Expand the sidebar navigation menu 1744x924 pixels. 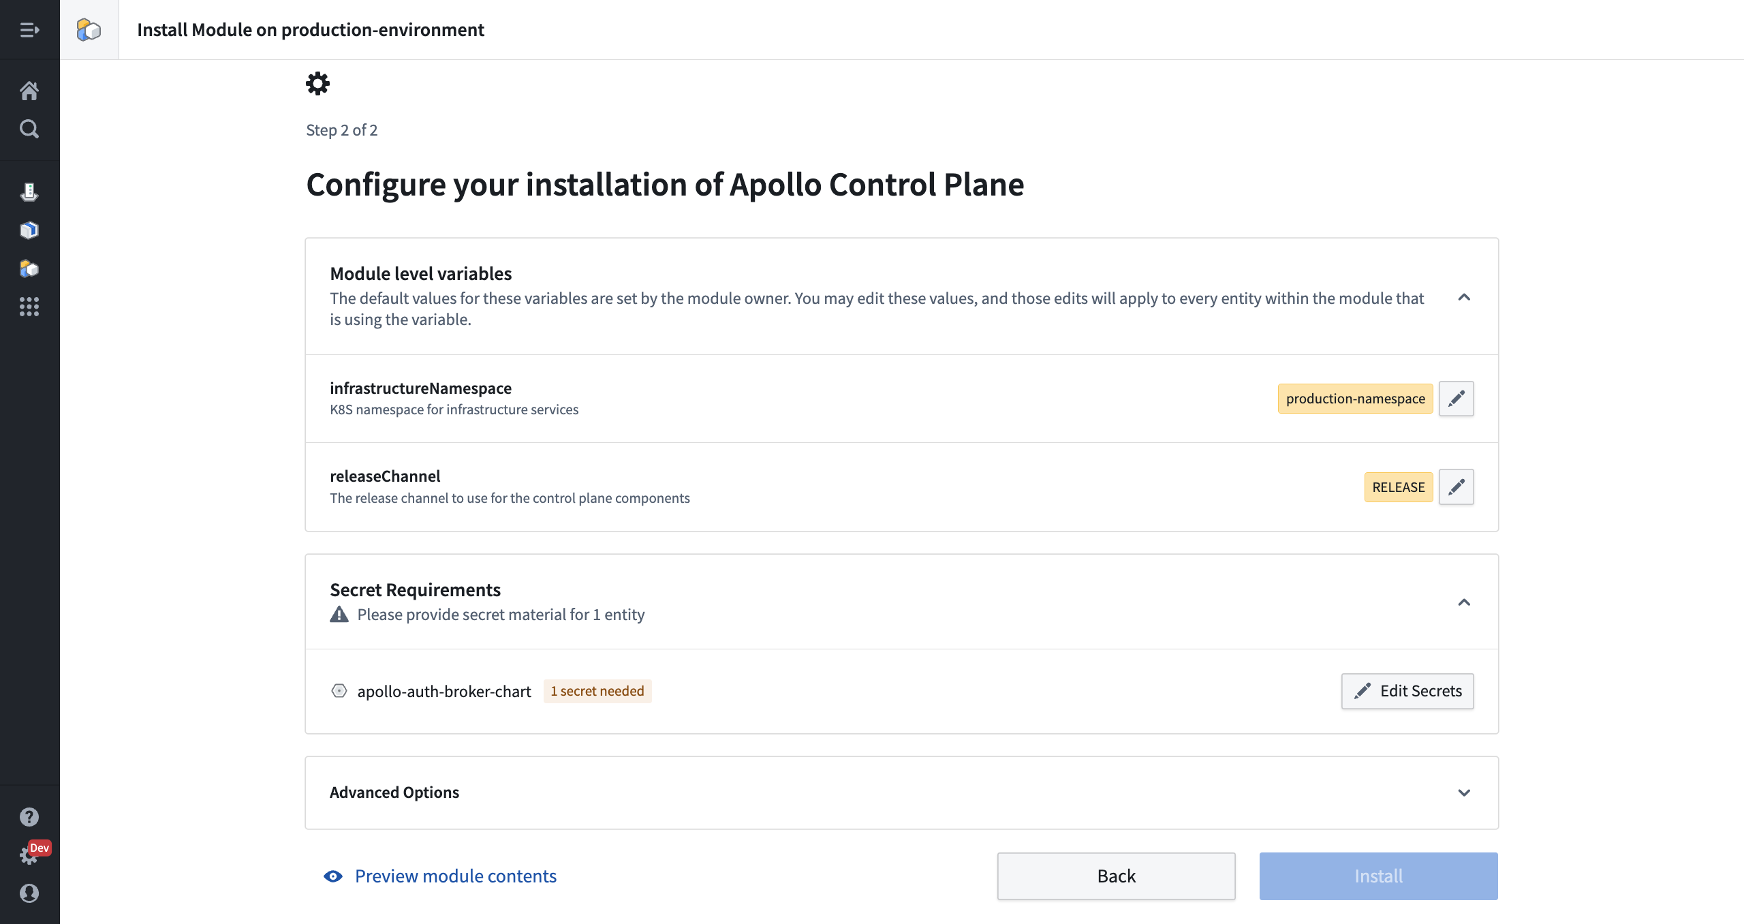tap(29, 30)
